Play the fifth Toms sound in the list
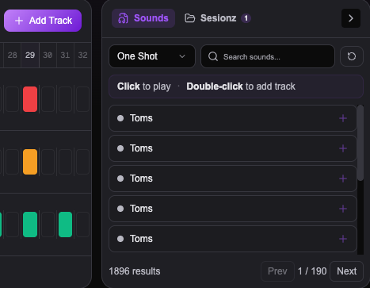 point(233,239)
